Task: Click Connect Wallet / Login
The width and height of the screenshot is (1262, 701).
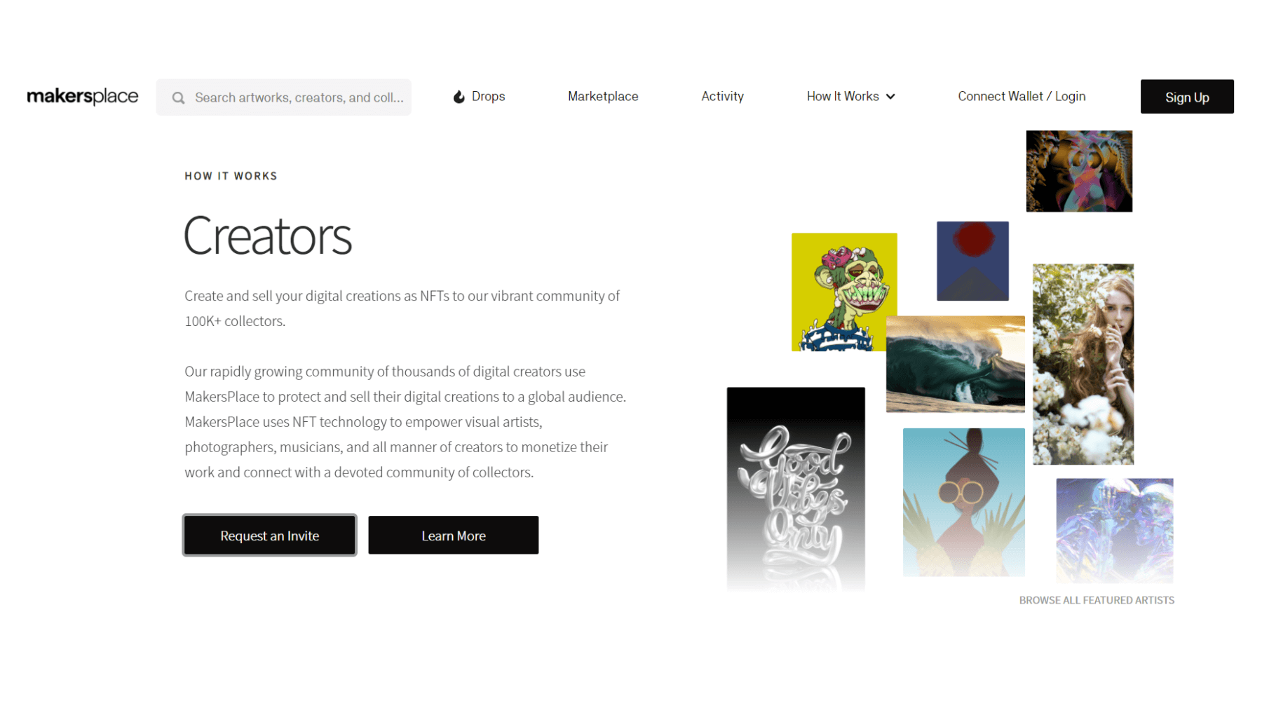Action: coord(1022,96)
